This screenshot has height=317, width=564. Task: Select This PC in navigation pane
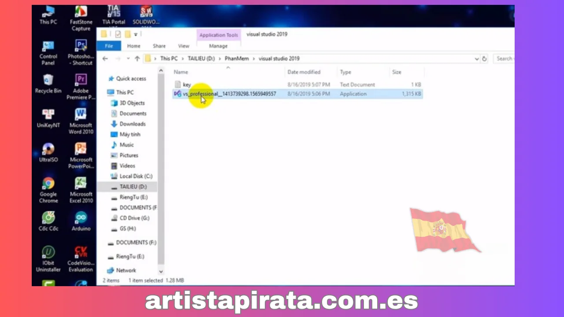pos(125,92)
